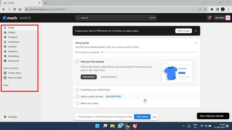
Task: Click the ENG IN language indicator
Action: click(195, 126)
